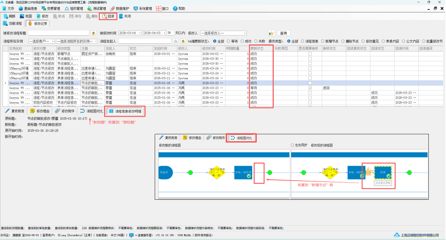This screenshot has width=446, height=240.
Task: Click the 刷新 refresh toolbar icon
Action: (9, 16)
